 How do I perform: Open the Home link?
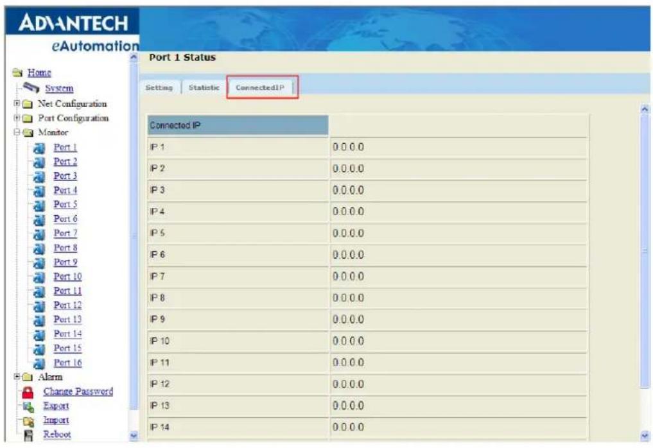point(39,73)
